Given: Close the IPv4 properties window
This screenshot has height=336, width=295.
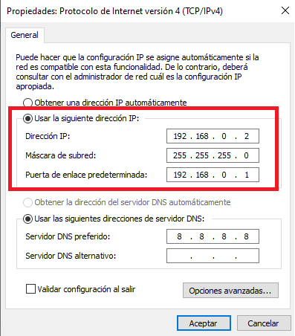Looking at the screenshot, I should 285,10.
